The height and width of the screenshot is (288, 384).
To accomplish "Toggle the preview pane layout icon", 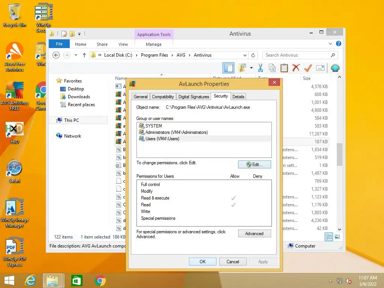I will tap(228, 68).
